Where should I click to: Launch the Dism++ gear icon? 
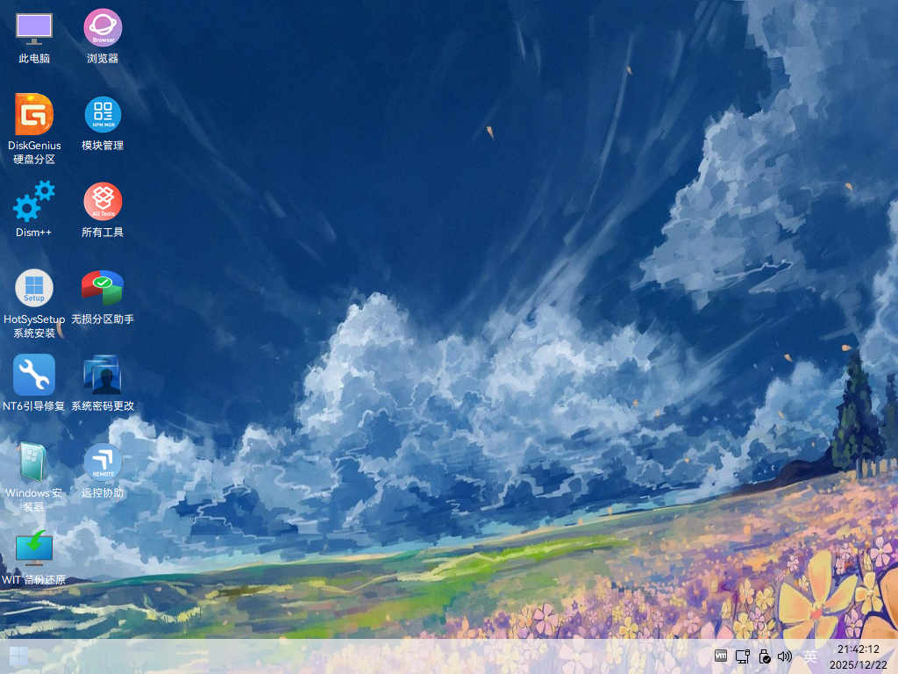click(34, 201)
